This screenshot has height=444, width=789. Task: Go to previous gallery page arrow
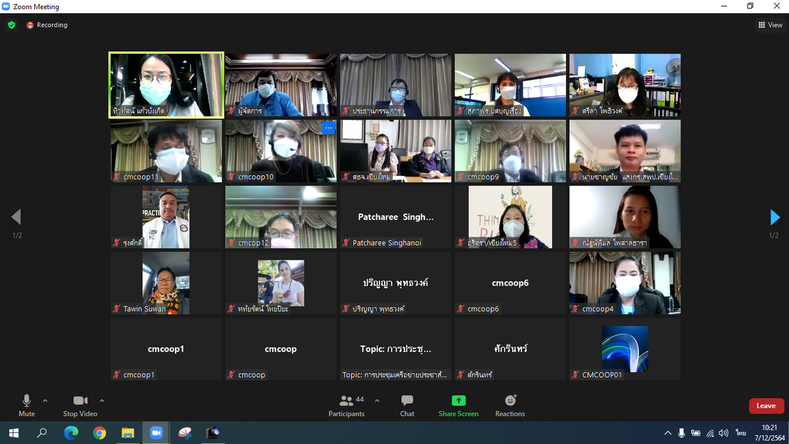pyautogui.click(x=16, y=217)
